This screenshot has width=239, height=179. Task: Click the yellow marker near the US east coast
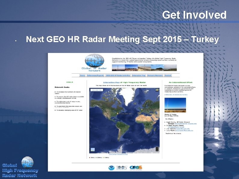coord(117,113)
